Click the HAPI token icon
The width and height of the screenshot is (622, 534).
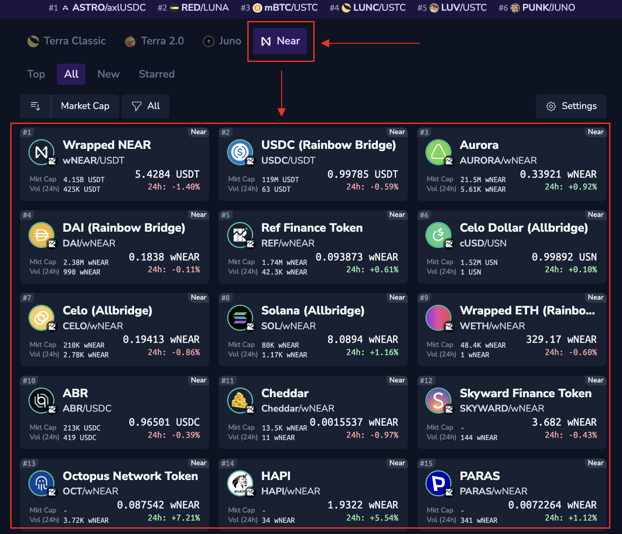click(x=240, y=483)
